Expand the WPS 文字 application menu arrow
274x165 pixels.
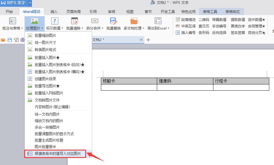pos(30,3)
